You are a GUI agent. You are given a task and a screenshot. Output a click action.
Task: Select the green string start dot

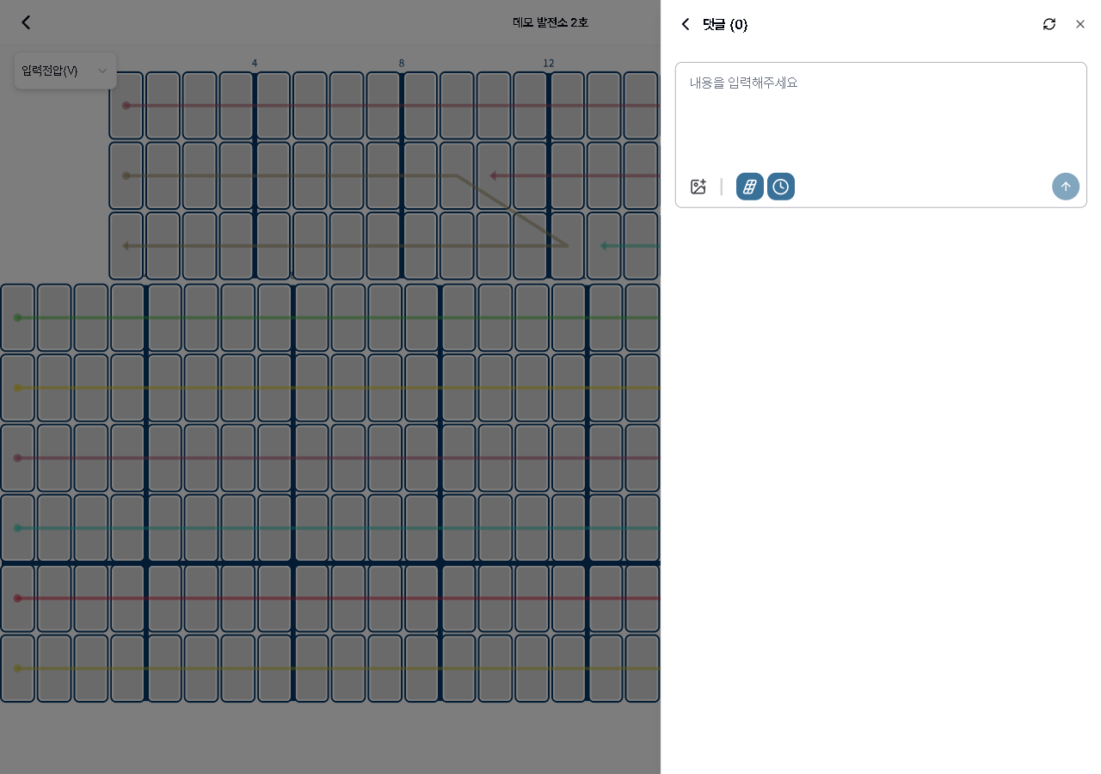pyautogui.click(x=17, y=318)
